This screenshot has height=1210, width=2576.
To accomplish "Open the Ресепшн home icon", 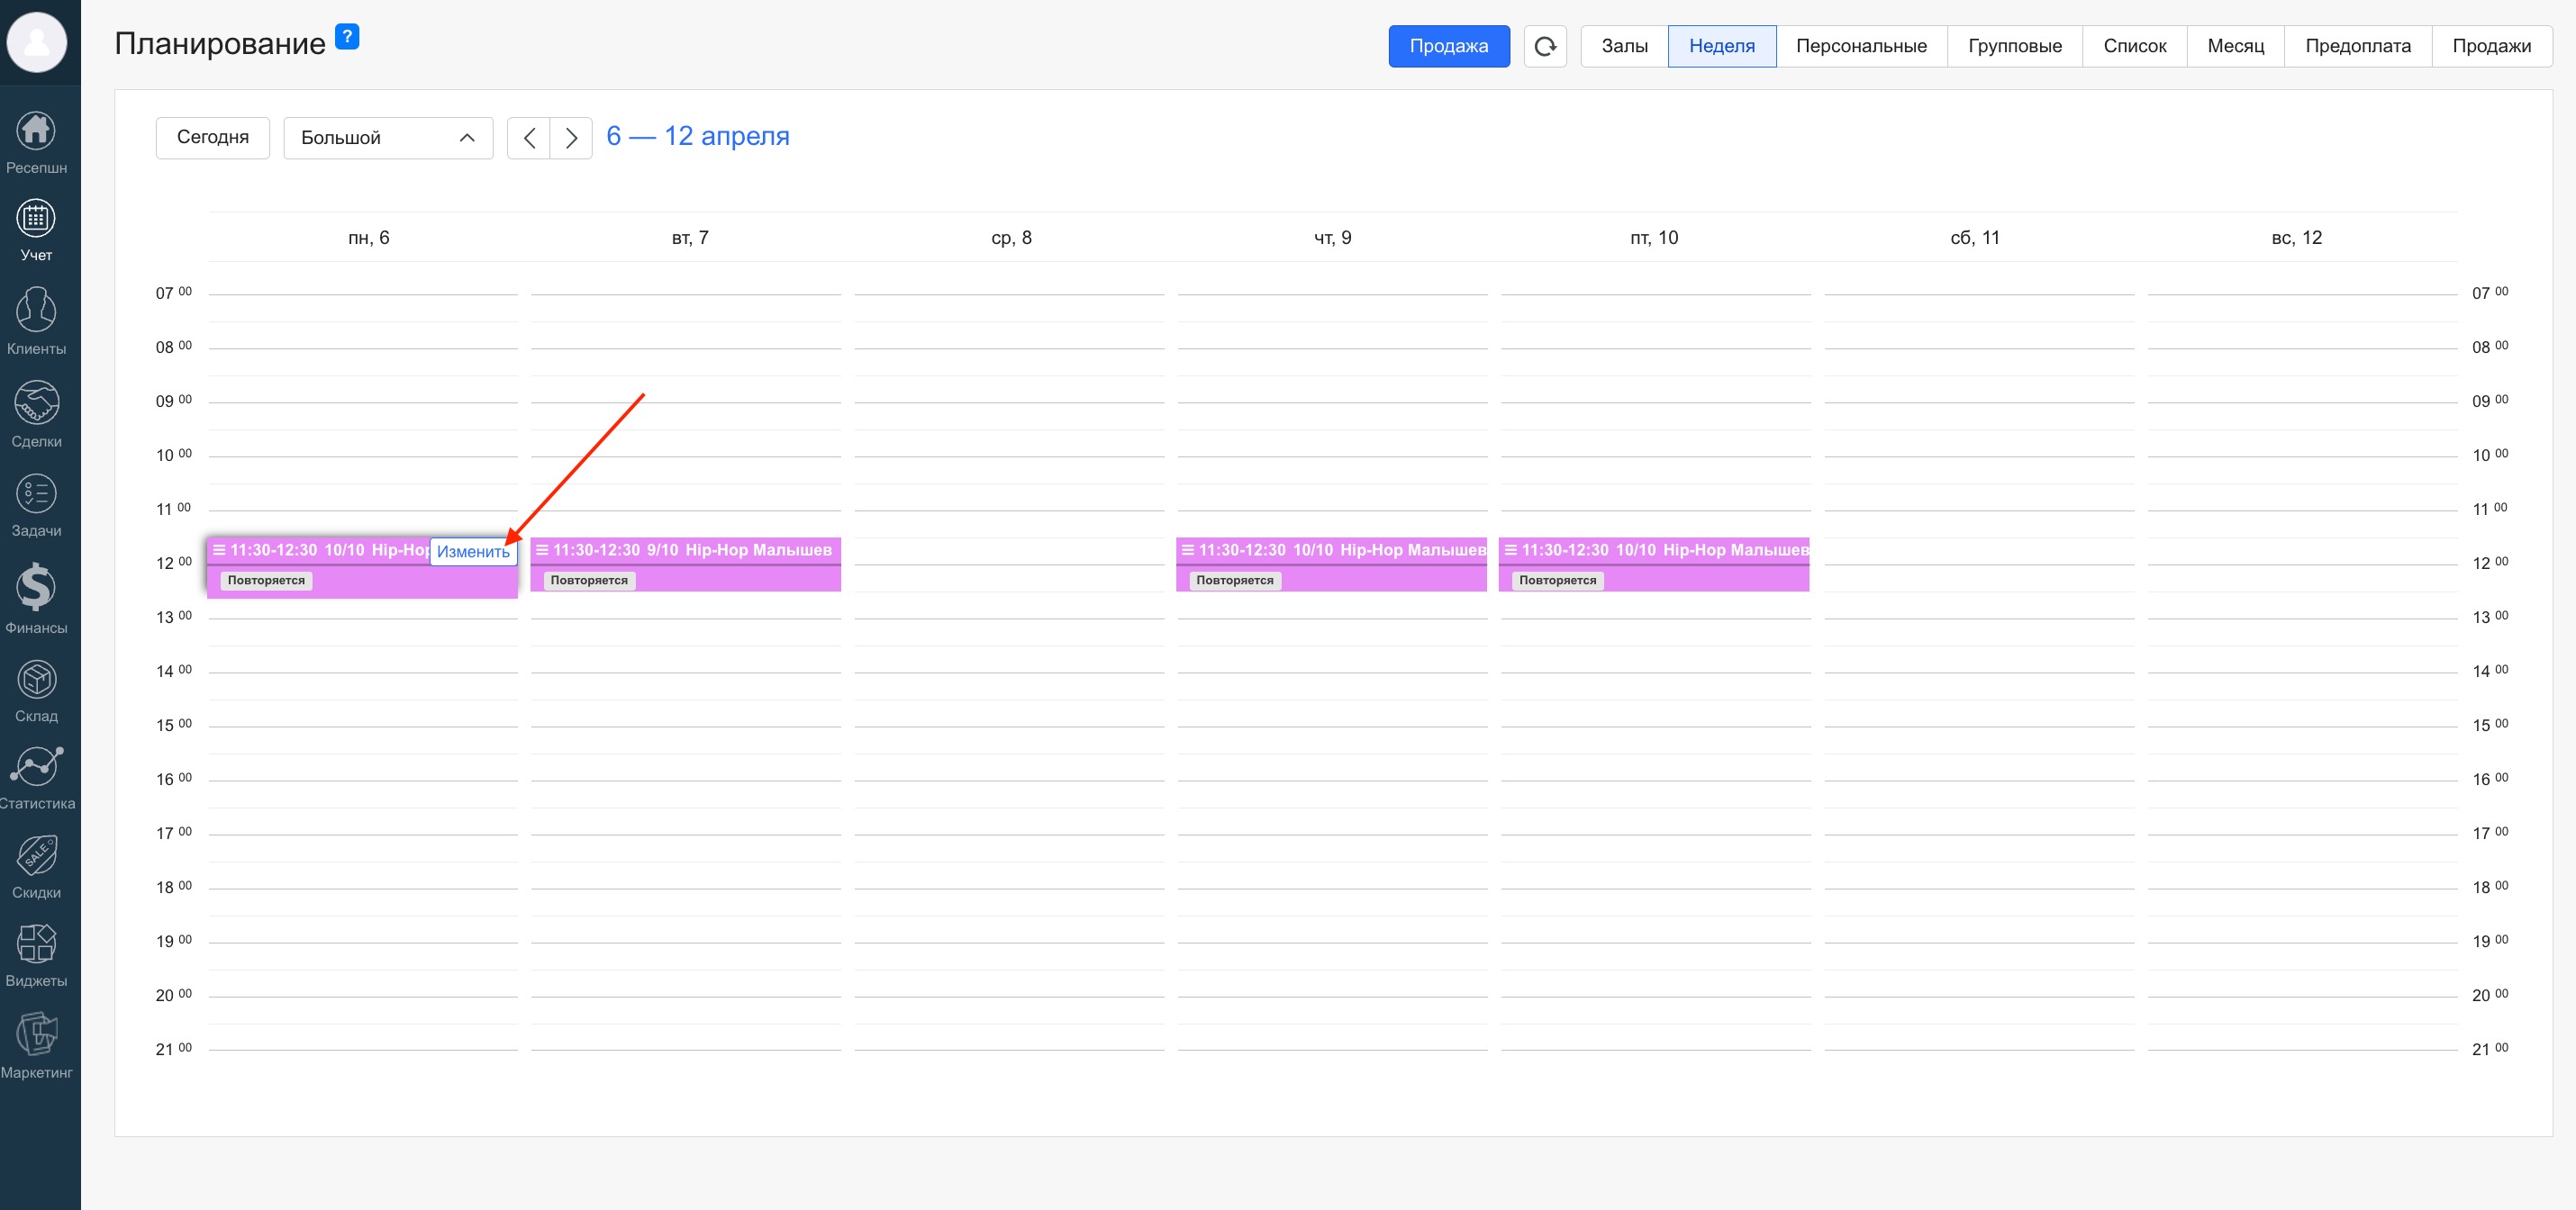I will pyautogui.click(x=36, y=131).
